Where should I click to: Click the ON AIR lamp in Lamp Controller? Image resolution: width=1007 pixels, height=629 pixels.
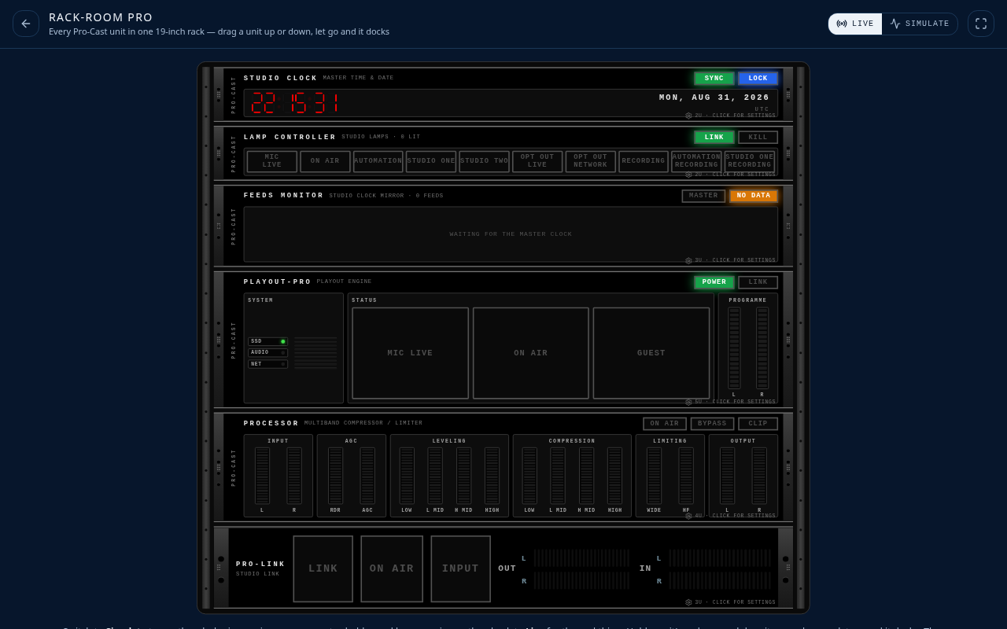pos(325,161)
